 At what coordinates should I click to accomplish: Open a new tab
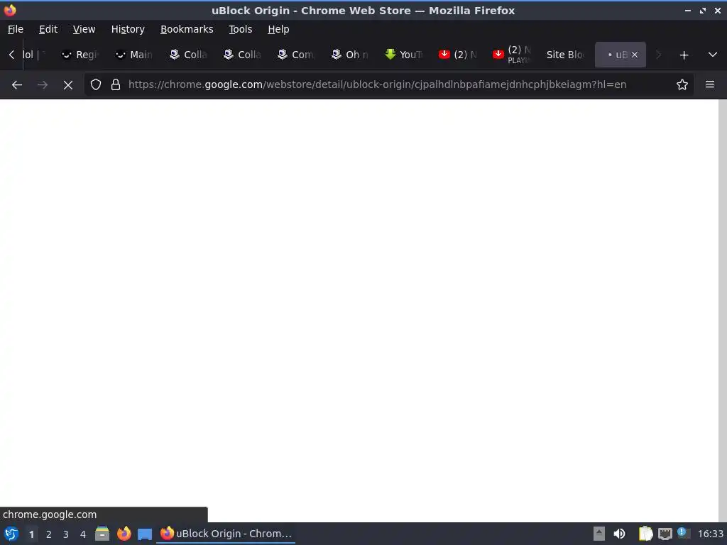[684, 55]
